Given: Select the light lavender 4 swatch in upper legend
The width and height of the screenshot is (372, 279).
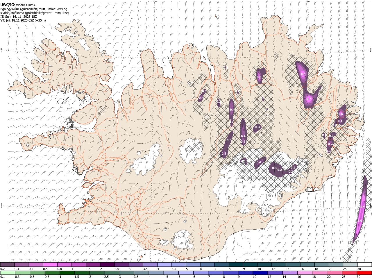Looking at the screenshot, I should (164, 265).
